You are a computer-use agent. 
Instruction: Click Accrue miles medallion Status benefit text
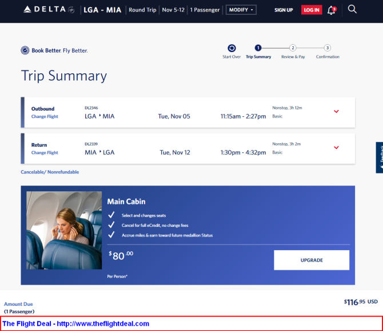coord(167,235)
